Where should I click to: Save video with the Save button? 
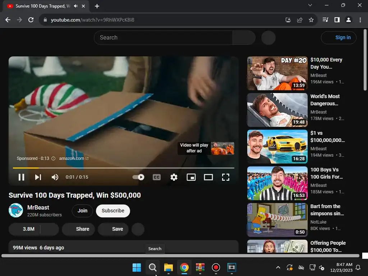coord(113,229)
